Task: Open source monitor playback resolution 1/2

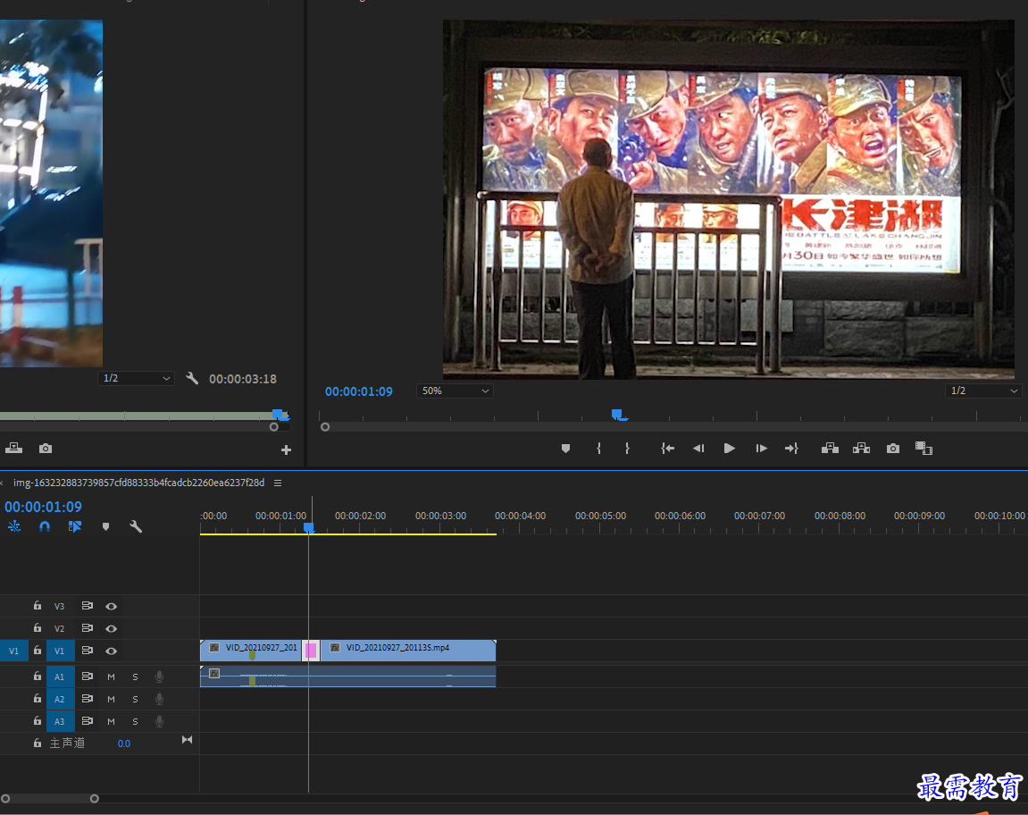Action: [137, 378]
